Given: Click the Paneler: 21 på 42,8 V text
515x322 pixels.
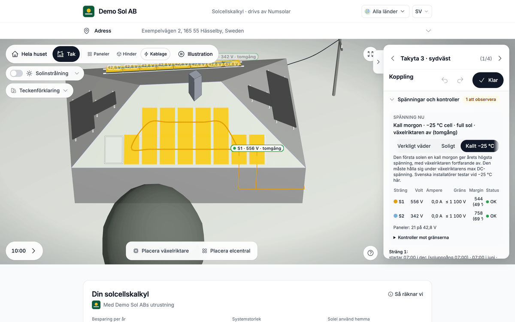Looking at the screenshot, I should [x=415, y=228].
